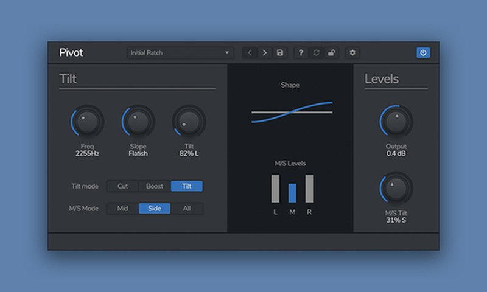Go to the next preset arrow
Viewport: 487px width, 292px height.
point(265,53)
